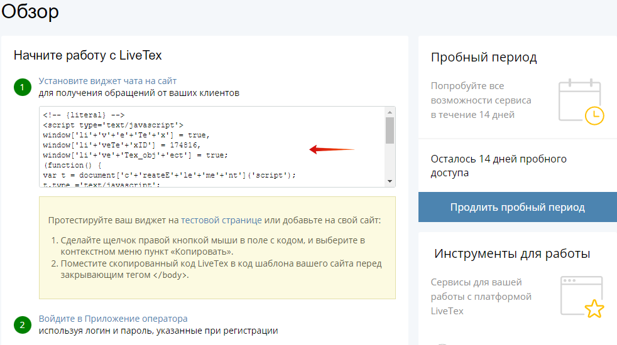Click the browser window star tools icon
Image resolution: width=617 pixels, height=345 pixels.
click(582, 297)
